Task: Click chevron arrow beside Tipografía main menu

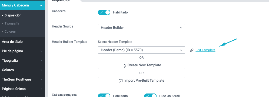Action: (x=41, y=61)
